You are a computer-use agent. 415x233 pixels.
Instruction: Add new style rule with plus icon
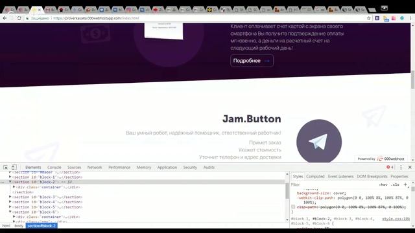pyautogui.click(x=405, y=184)
